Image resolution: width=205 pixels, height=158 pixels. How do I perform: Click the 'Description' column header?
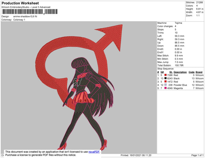tap(180, 72)
